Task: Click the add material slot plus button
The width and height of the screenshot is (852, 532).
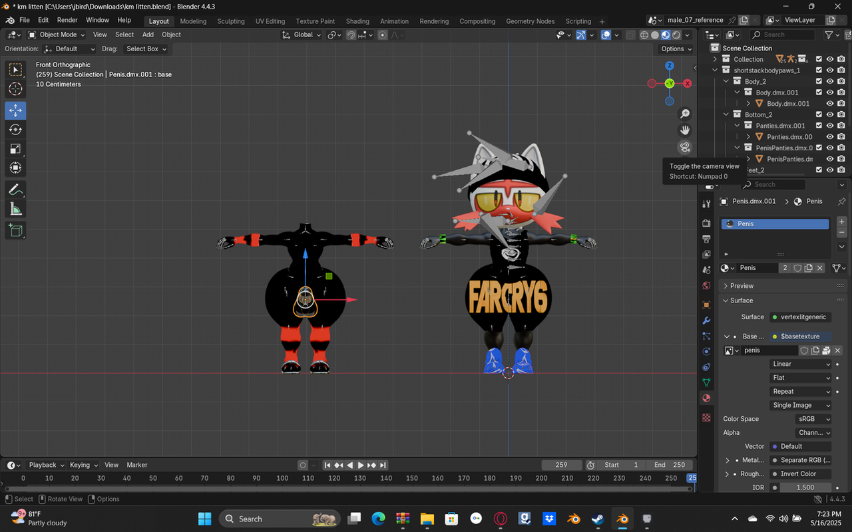Action: tap(841, 221)
